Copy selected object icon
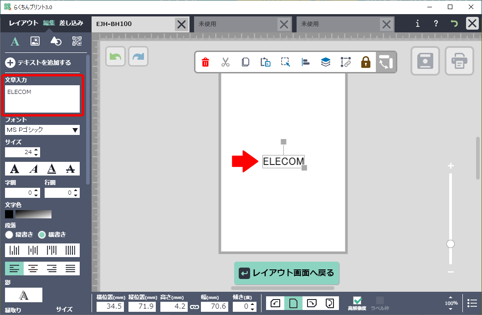Viewport: 482px width, 315px height. coord(245,62)
